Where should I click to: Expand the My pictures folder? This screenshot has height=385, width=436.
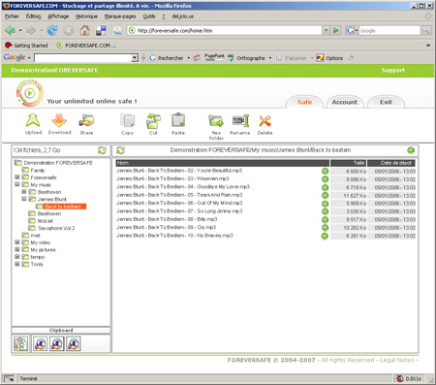[x=17, y=249]
